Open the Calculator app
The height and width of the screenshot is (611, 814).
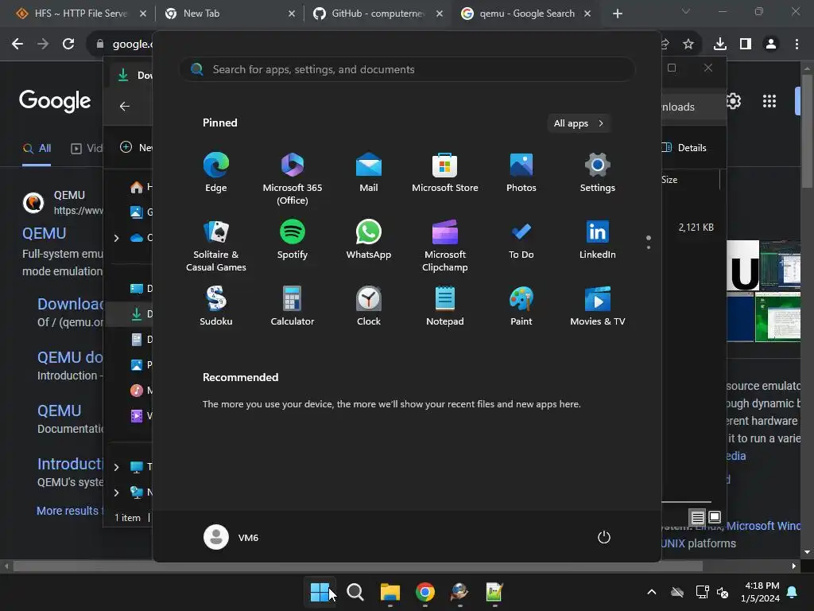point(293,306)
